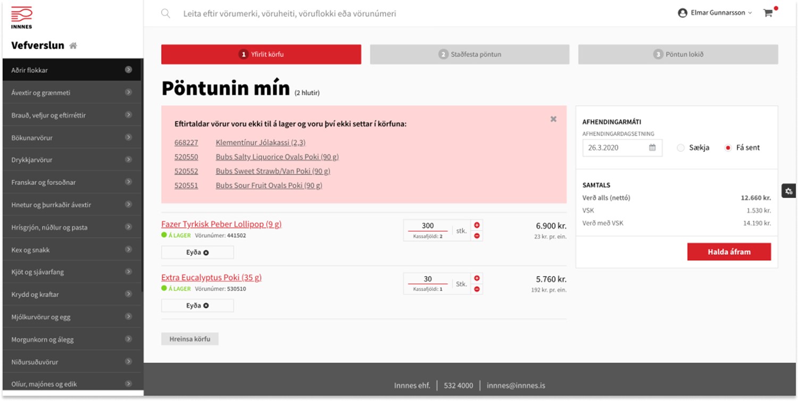Go to Pöntun lokið step
This screenshot has width=798, height=401.
pos(678,54)
